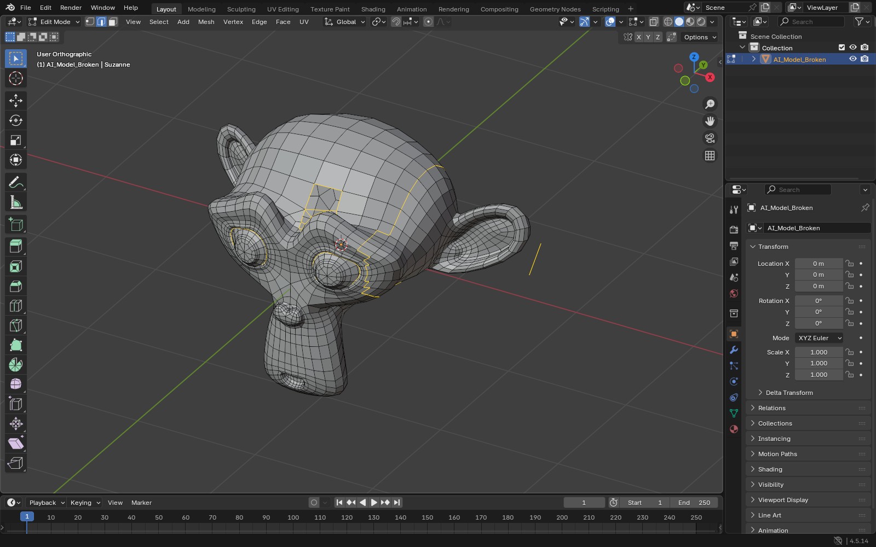Viewport: 876px width, 547px height.
Task: Click the play animation button
Action: 374,503
